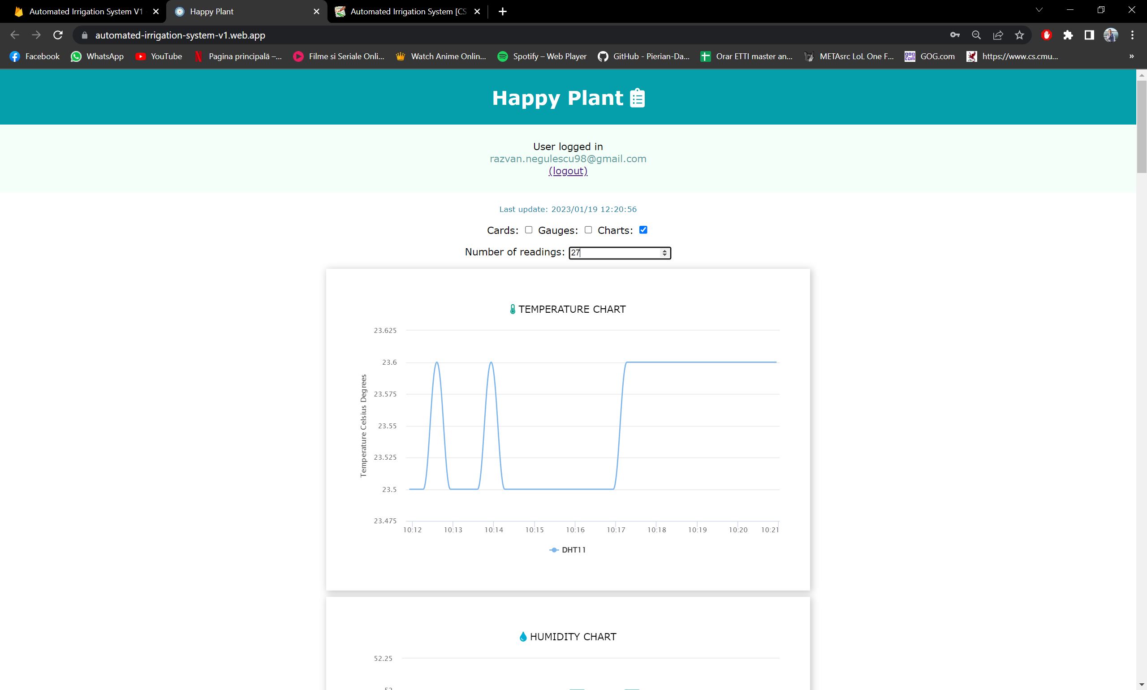
Task: Bookmark this page with star icon
Action: pyautogui.click(x=1019, y=35)
